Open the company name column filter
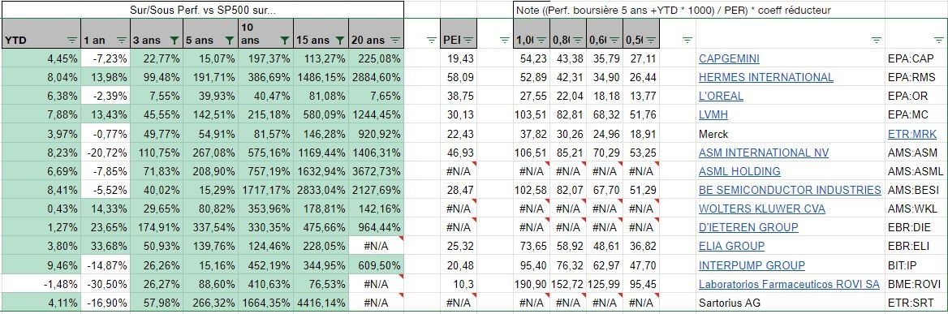948x314 pixels. click(x=876, y=41)
